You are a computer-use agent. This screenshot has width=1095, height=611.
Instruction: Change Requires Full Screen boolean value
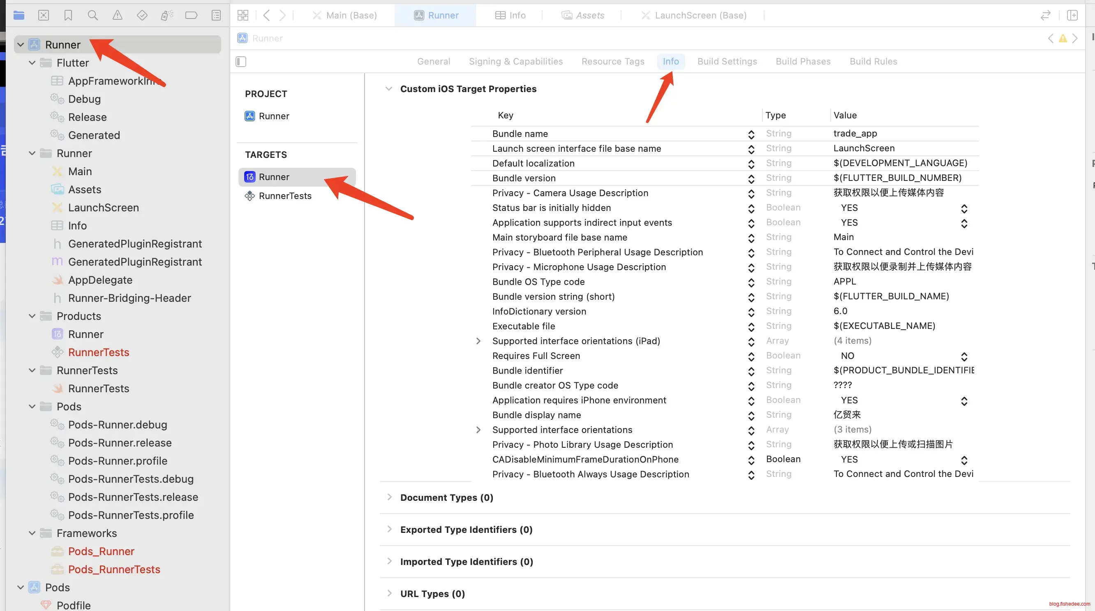963,356
